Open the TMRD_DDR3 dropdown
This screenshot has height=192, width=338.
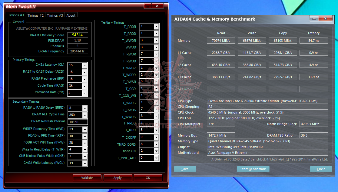click(x=157, y=144)
